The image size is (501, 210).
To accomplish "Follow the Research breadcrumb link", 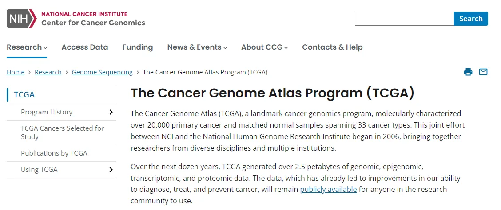I will coord(48,72).
